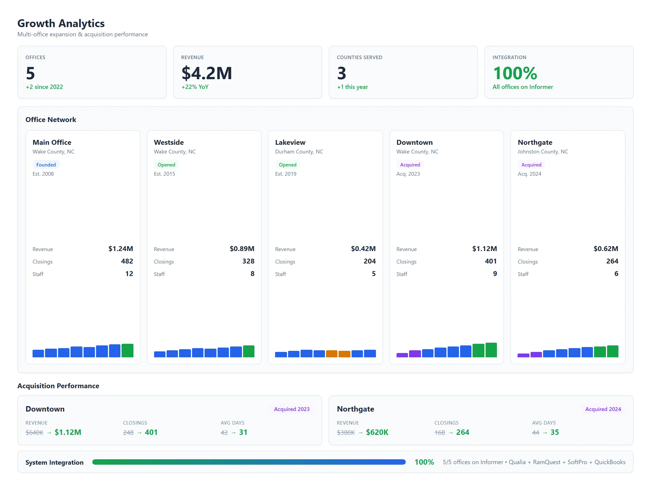Click the System Integration progress bar
The width and height of the screenshot is (651, 488).
pyautogui.click(x=249, y=462)
